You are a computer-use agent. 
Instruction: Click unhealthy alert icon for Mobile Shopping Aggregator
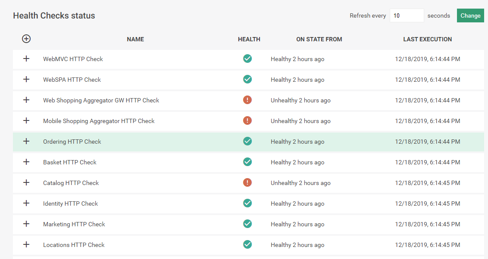tap(247, 120)
